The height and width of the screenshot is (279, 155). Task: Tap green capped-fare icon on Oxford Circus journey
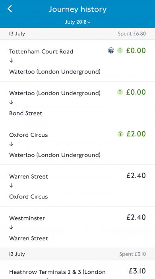pyautogui.click(x=120, y=134)
